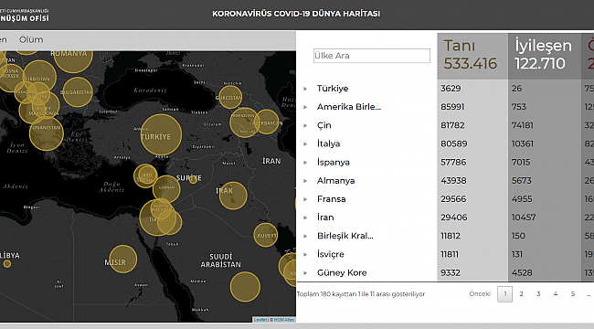
Task: Click the record count summary text
Action: (x=361, y=294)
